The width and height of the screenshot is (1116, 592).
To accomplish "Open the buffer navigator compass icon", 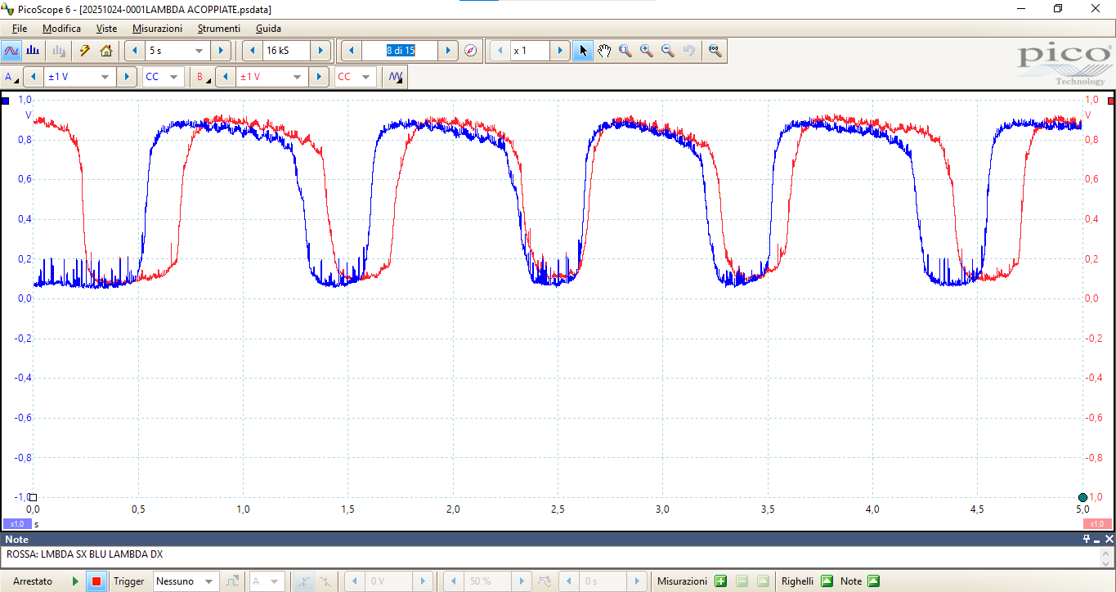I will (470, 51).
